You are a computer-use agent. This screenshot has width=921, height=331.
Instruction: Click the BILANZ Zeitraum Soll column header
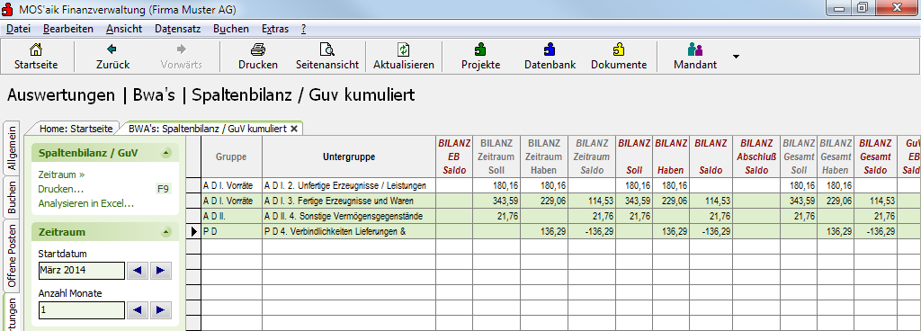(x=496, y=157)
